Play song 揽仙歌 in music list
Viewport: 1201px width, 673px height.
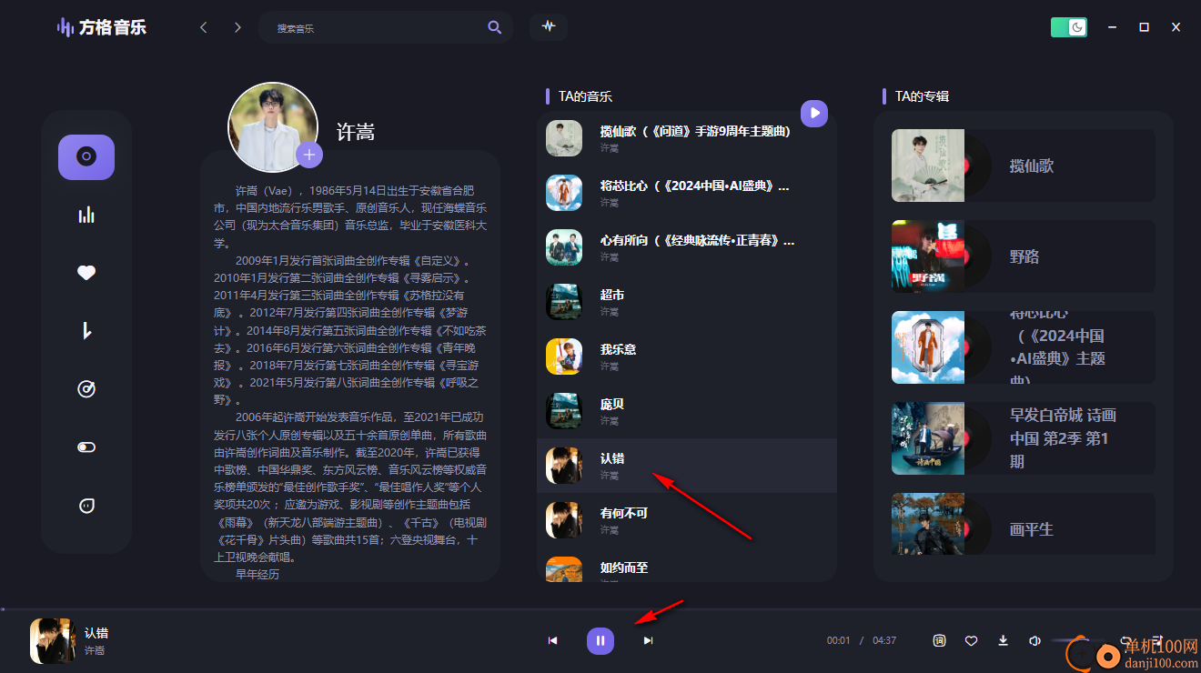pyautogui.click(x=687, y=138)
